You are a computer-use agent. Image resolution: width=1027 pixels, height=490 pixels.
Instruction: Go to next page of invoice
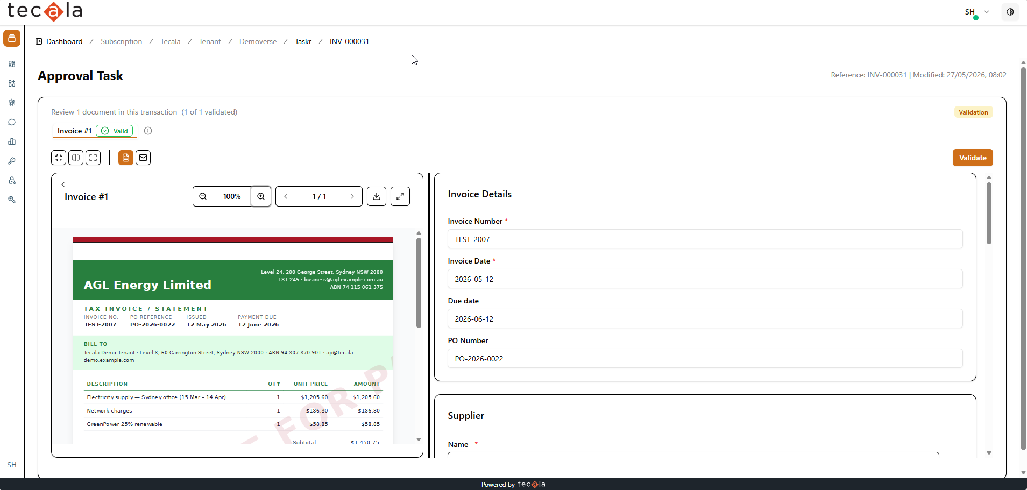click(352, 196)
